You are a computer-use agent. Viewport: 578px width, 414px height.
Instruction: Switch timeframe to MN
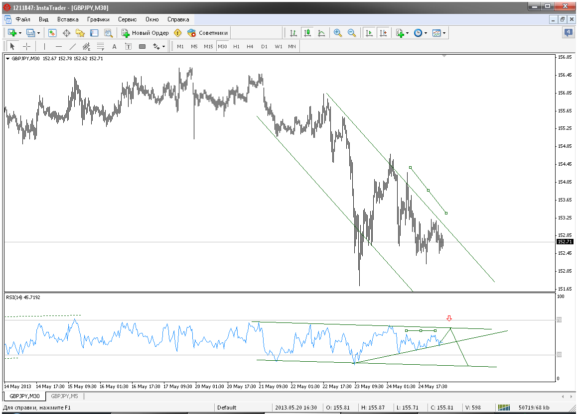pyautogui.click(x=292, y=46)
